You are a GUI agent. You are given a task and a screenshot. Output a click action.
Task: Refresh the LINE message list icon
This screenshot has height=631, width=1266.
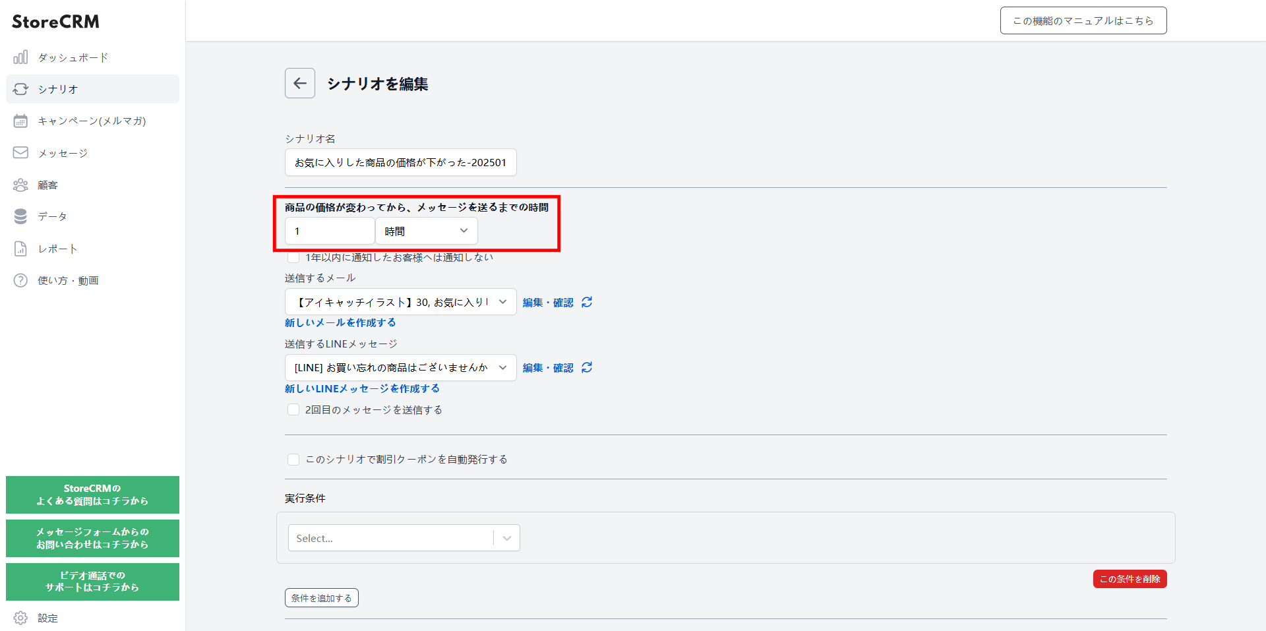tap(587, 367)
